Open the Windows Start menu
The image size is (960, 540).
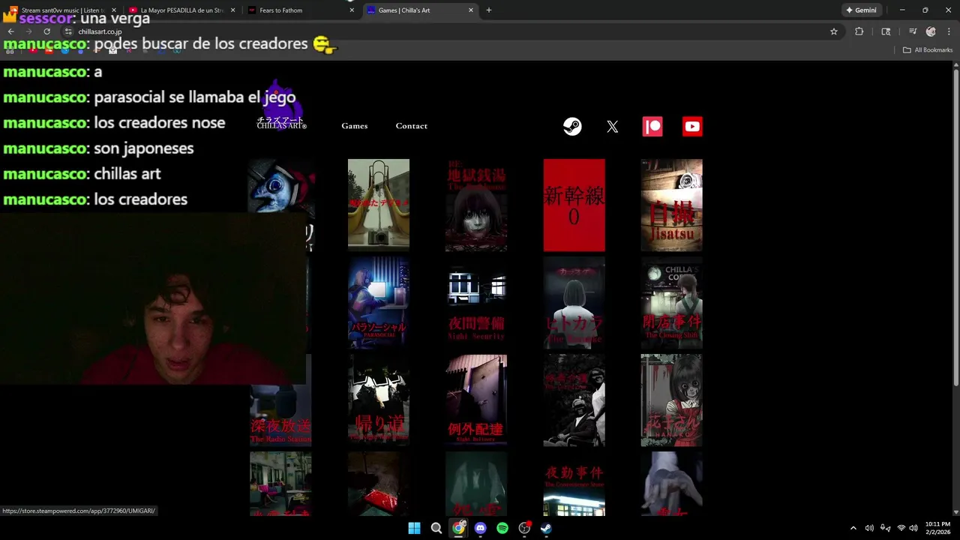coord(414,528)
